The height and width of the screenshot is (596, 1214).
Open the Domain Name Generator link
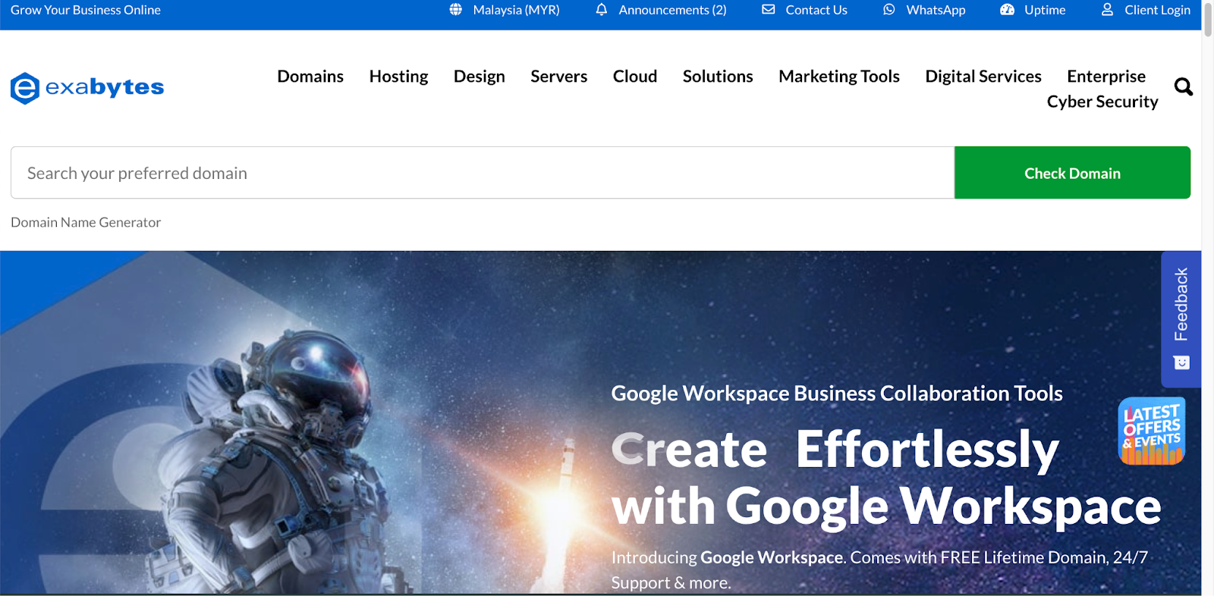click(x=86, y=222)
